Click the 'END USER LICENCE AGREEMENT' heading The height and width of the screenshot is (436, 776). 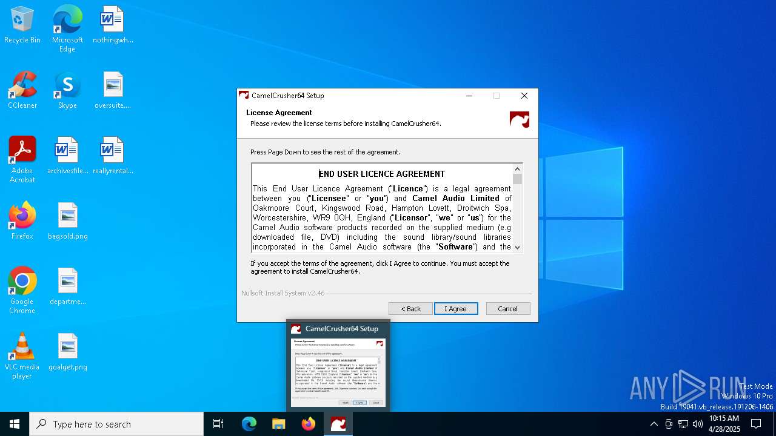pos(382,174)
